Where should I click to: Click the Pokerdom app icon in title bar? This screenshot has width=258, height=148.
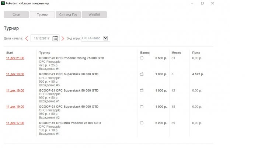(3, 3)
